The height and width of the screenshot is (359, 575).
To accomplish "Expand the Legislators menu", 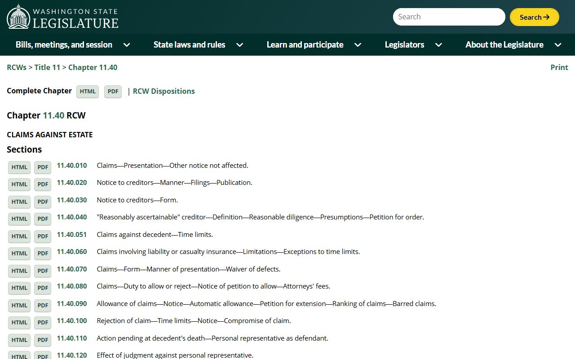I will [x=413, y=44].
